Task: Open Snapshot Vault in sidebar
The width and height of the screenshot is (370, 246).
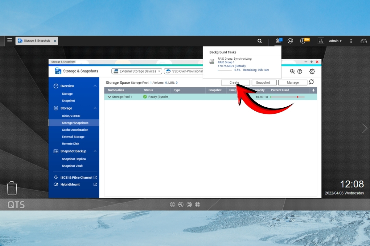Action: click(72, 166)
